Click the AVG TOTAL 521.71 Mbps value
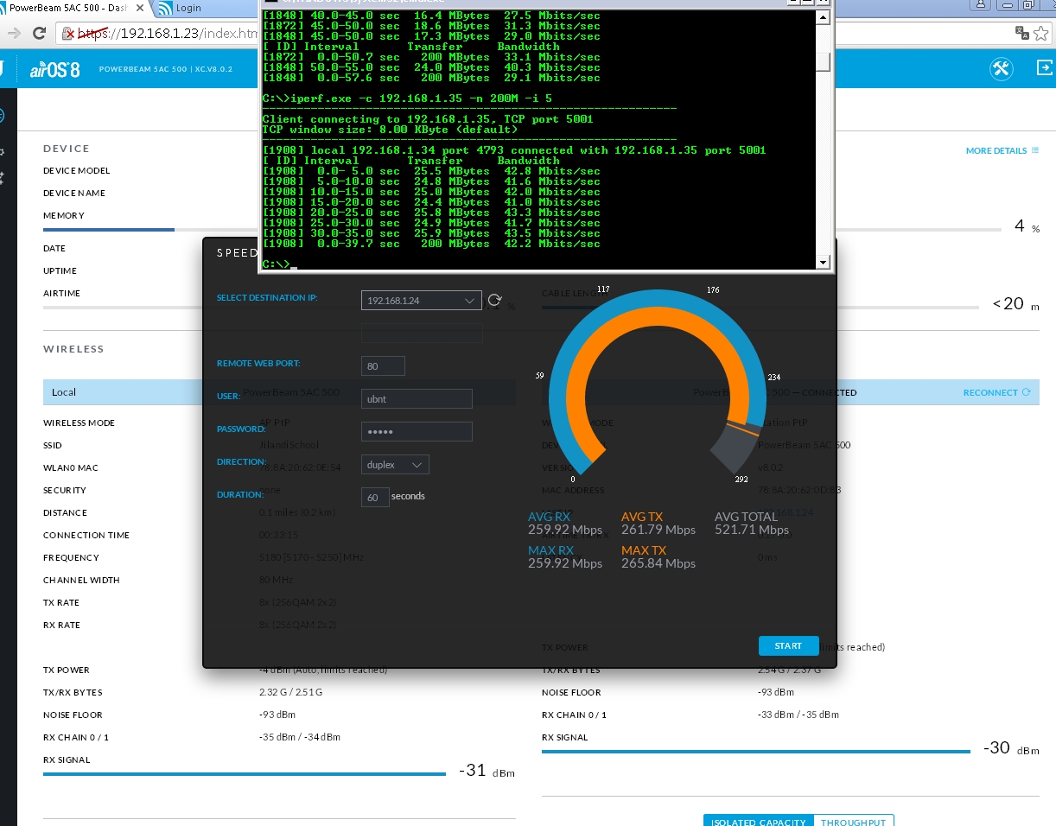This screenshot has height=826, width=1056. click(x=752, y=530)
